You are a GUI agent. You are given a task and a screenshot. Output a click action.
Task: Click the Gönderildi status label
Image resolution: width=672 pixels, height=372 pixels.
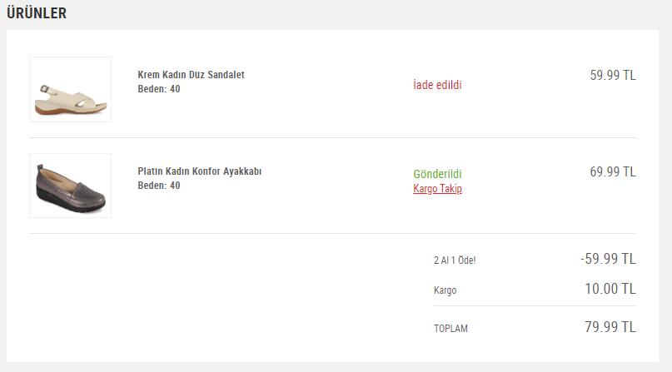(437, 174)
